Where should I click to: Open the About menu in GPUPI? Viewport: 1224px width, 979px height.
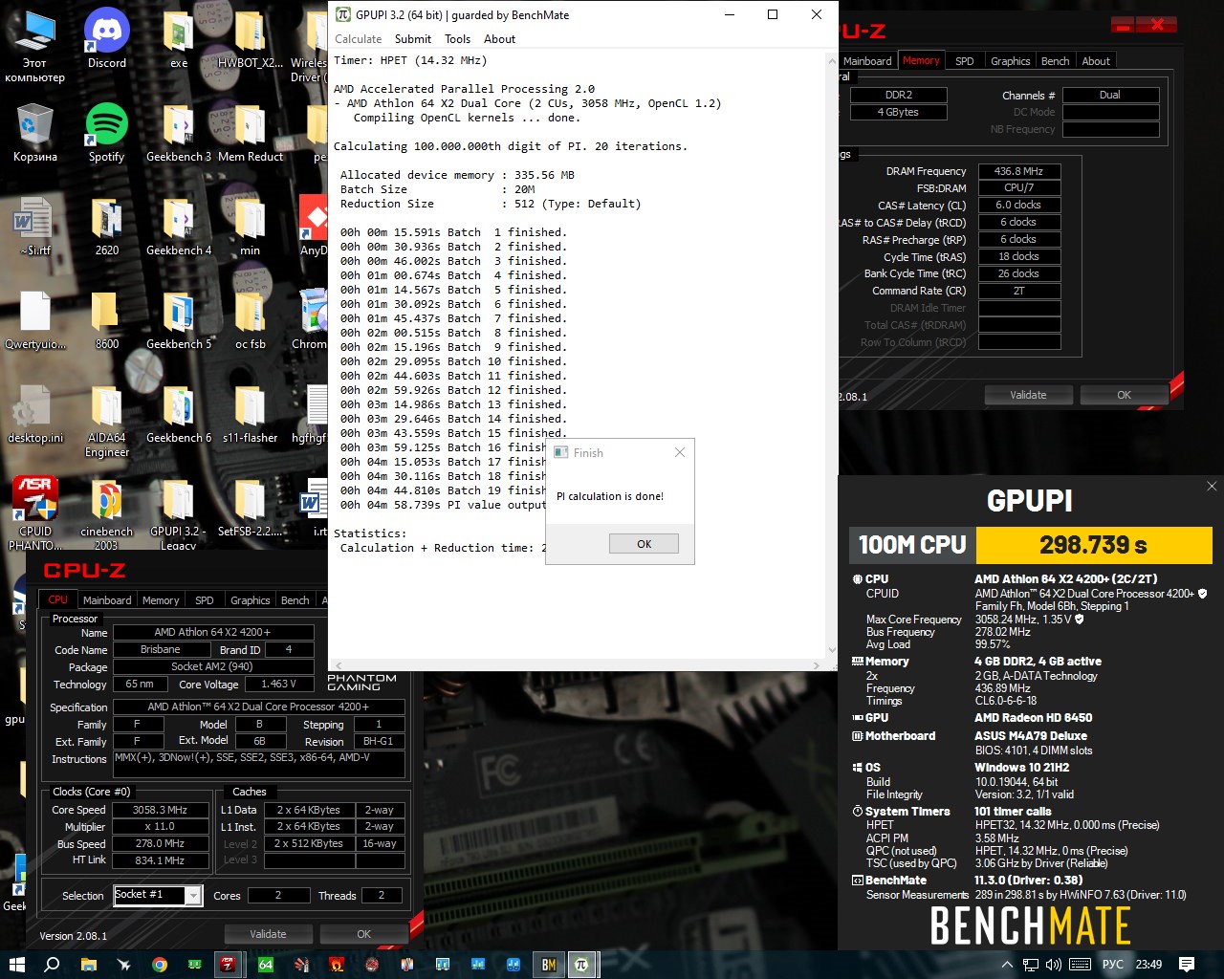(500, 39)
